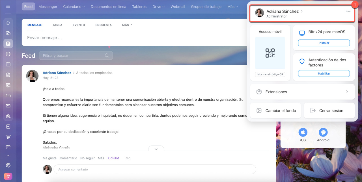Click the iOS app download icon

point(303,132)
